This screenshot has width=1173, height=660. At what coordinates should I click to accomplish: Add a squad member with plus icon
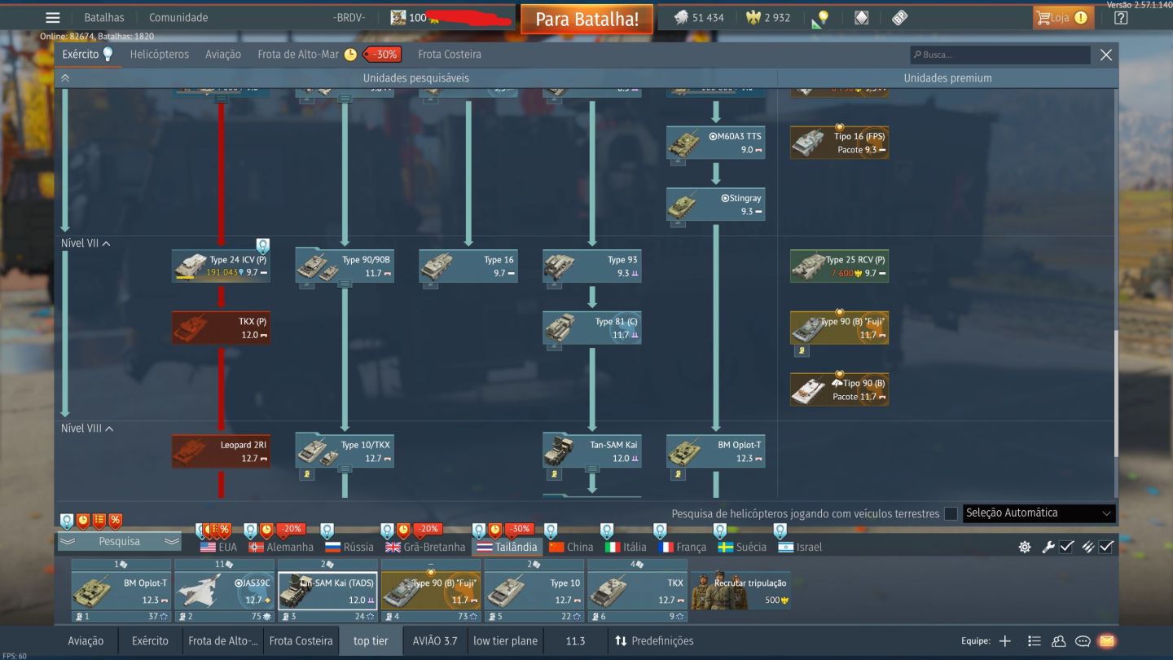pos(1005,641)
